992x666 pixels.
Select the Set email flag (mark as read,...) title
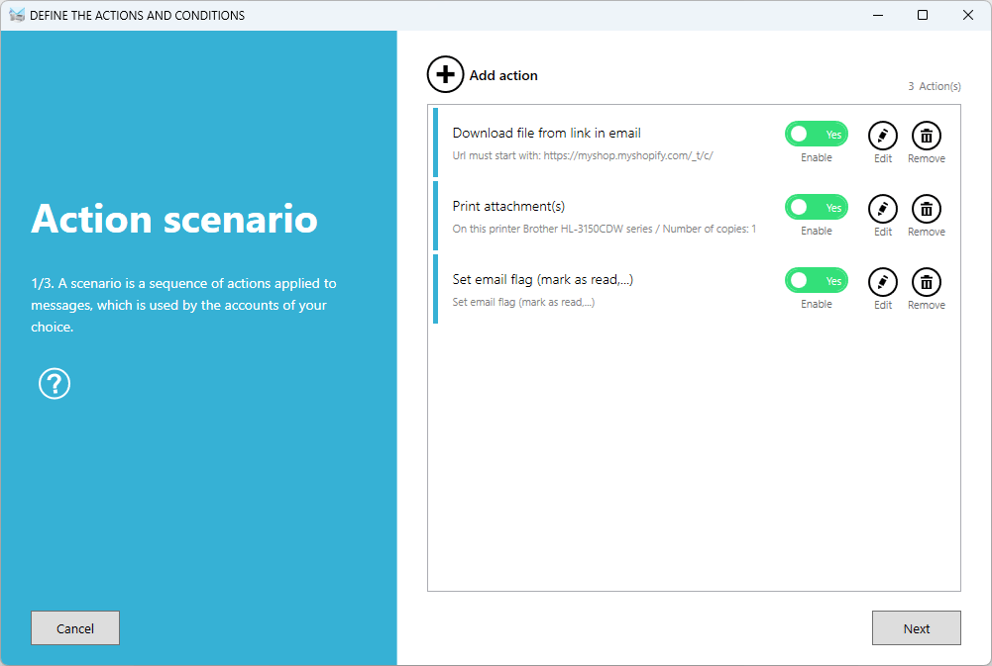[x=543, y=279]
